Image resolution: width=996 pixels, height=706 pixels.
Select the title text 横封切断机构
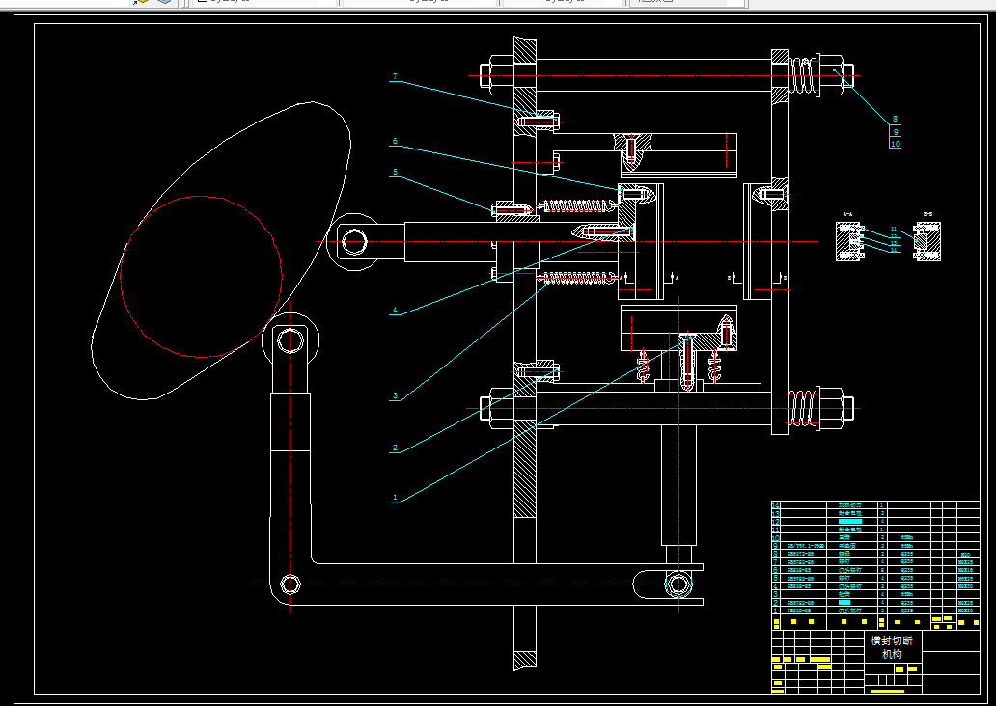892,647
